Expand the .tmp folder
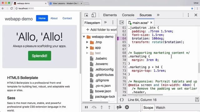This screenshot has width=200, height=112. click(x=87, y=42)
